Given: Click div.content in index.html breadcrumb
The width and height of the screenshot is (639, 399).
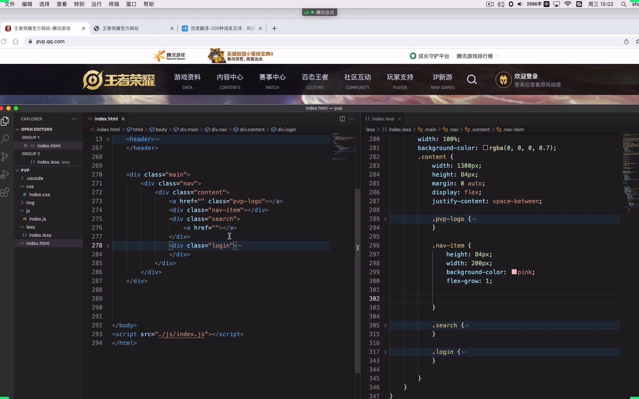Looking at the screenshot, I should tap(249, 129).
